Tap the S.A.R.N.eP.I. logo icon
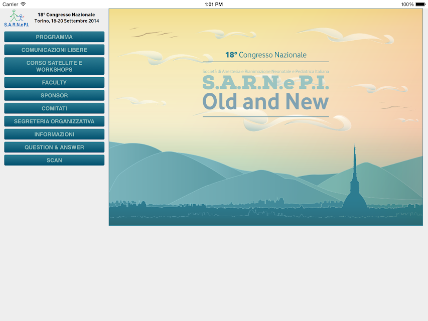Image resolution: width=428 pixels, height=321 pixels. (17, 18)
